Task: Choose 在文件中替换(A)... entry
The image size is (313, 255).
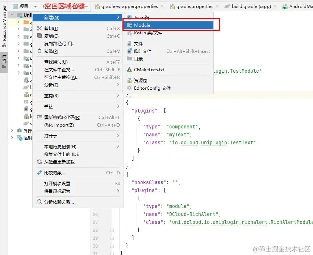Action: (x=78, y=77)
